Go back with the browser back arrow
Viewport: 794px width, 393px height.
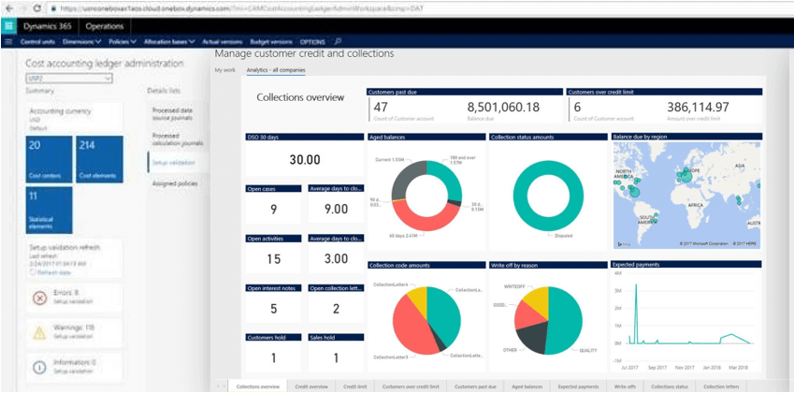coord(9,8)
